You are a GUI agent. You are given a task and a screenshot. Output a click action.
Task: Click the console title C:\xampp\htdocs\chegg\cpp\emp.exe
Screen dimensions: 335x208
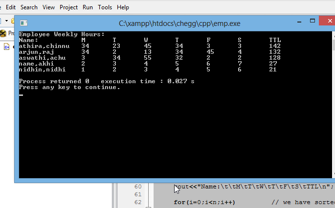179,23
